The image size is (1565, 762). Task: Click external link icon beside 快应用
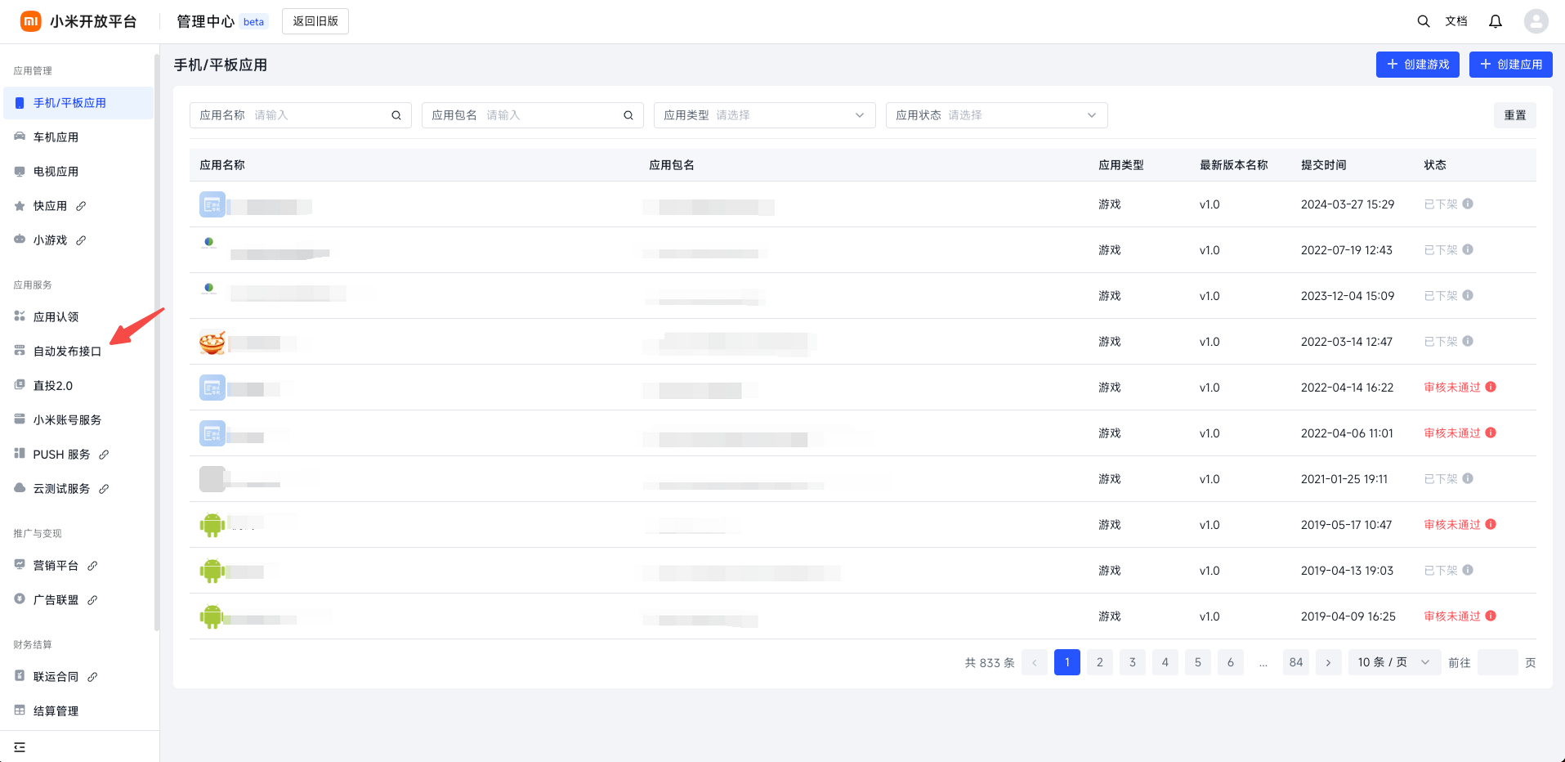tap(81, 206)
